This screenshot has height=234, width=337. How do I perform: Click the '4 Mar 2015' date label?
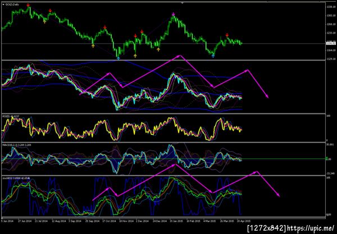point(210,221)
